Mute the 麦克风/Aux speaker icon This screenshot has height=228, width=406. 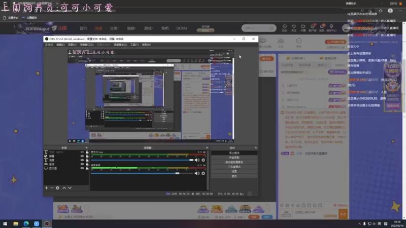(197, 160)
